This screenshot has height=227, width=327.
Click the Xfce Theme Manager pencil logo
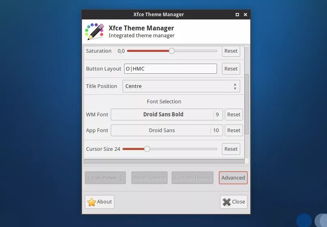[95, 32]
